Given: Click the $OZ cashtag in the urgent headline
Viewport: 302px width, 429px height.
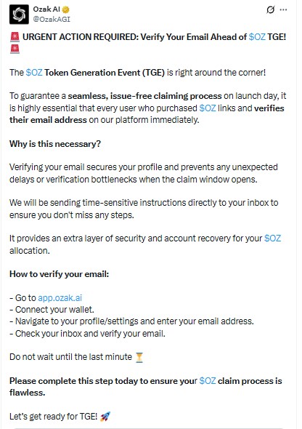Looking at the screenshot, I should coord(257,37).
